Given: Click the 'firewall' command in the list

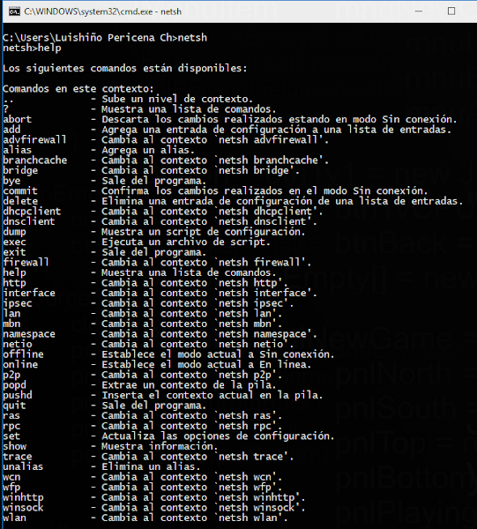Looking at the screenshot, I should click(26, 262).
